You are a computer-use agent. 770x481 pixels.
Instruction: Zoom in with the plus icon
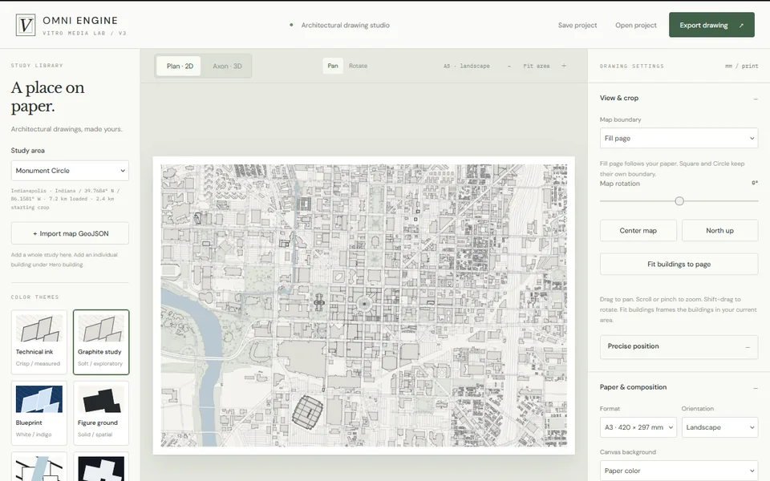tap(564, 66)
